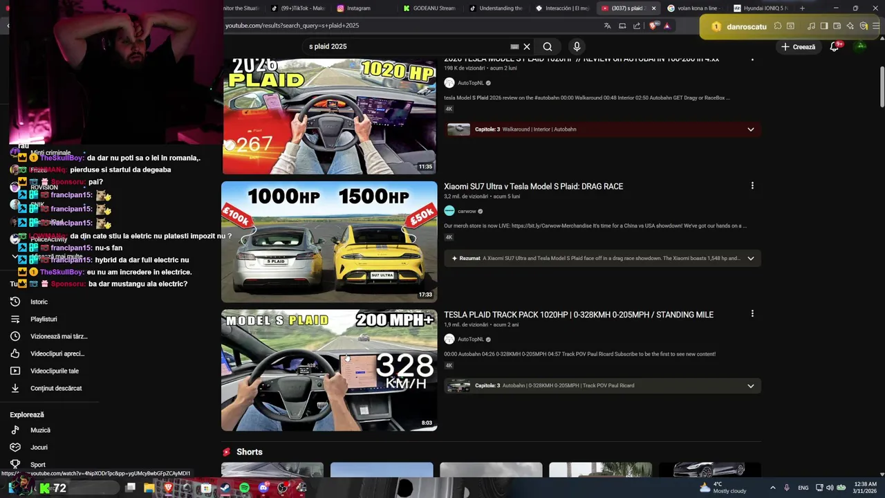Start voice search with microphone icon
The width and height of the screenshot is (885, 498).
(577, 46)
